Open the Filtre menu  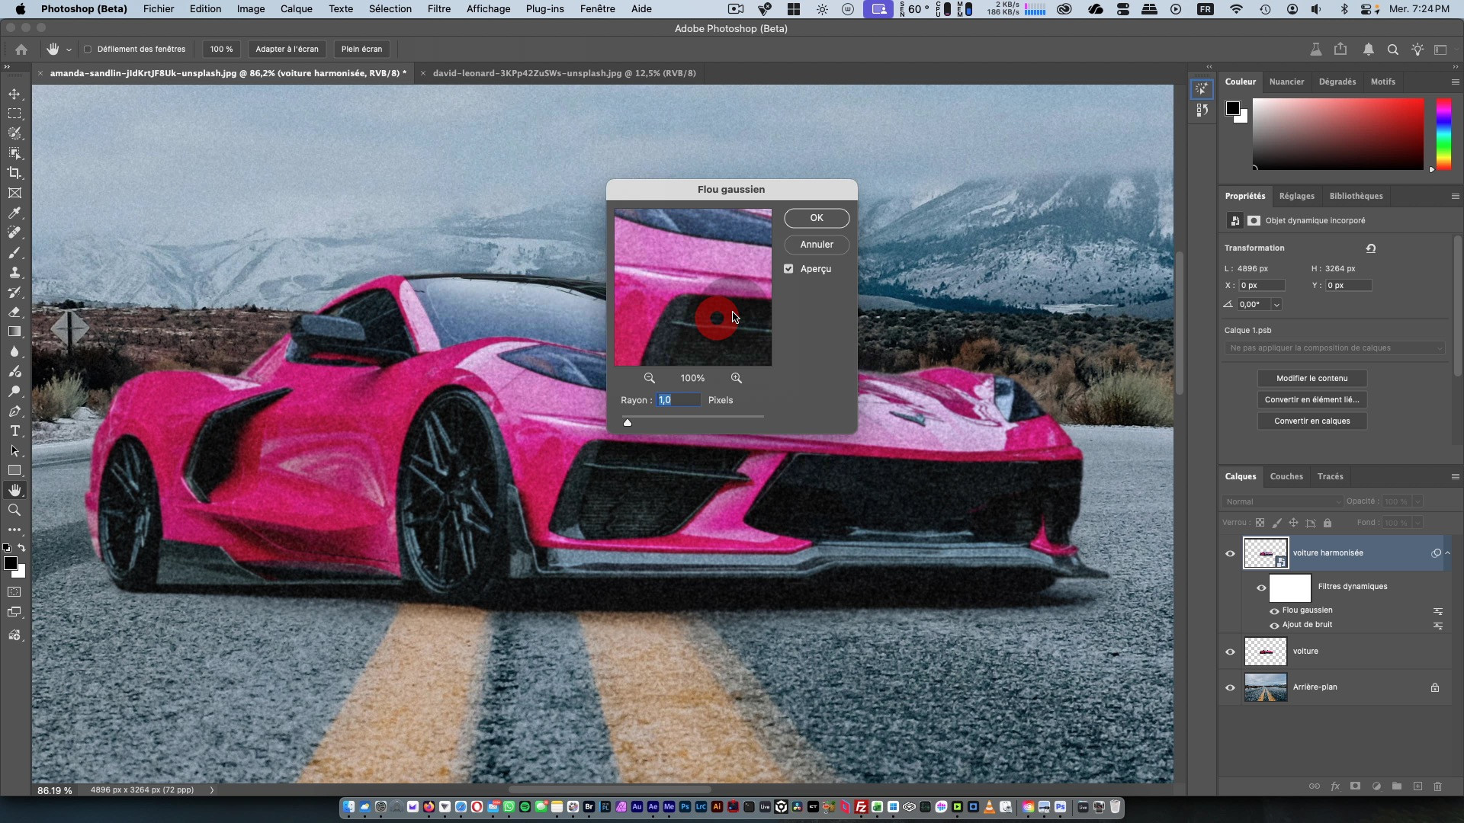click(x=438, y=8)
